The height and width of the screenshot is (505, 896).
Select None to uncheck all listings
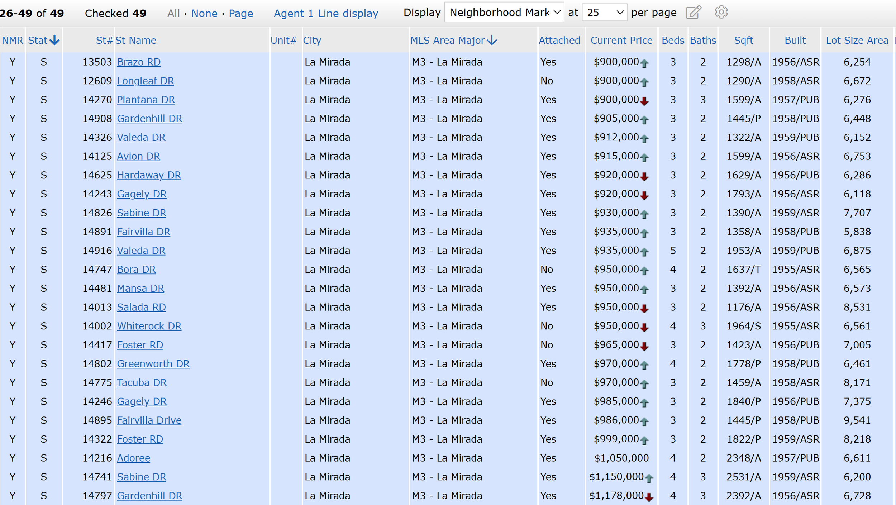pyautogui.click(x=204, y=14)
